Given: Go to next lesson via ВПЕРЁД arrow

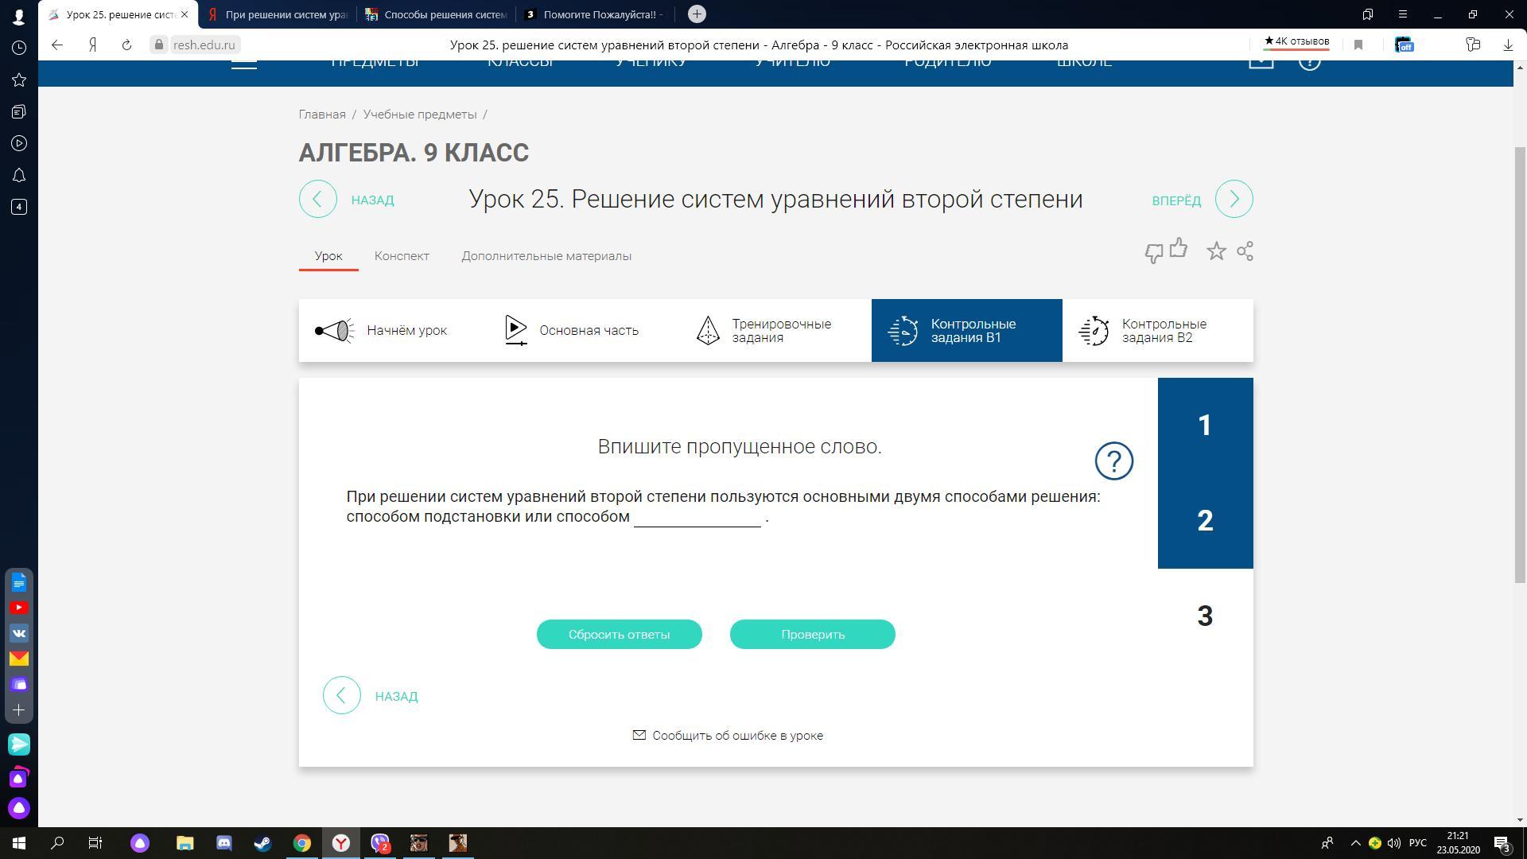Looking at the screenshot, I should 1234,199.
